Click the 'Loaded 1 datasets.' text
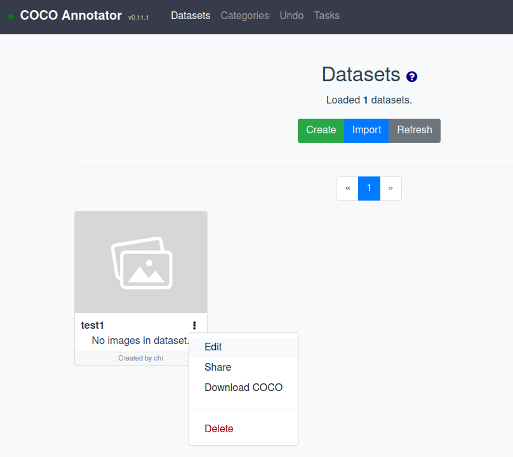The image size is (513, 457). click(369, 100)
